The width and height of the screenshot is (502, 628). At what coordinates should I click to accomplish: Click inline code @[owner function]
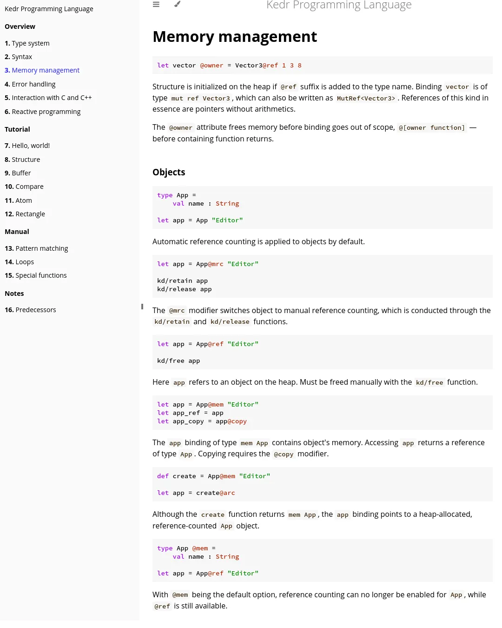coord(432,127)
